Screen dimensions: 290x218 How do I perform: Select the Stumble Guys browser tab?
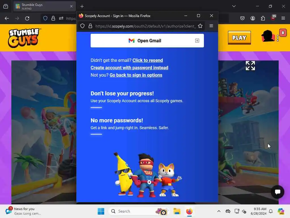[x=44, y=6]
